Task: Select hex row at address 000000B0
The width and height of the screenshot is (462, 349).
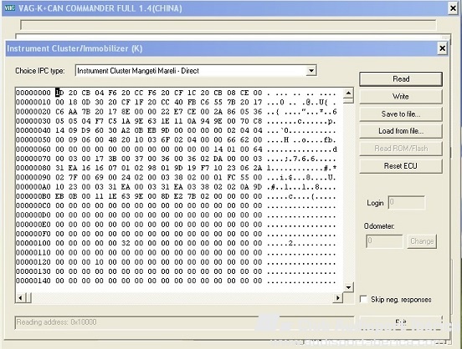Action: click(176, 196)
